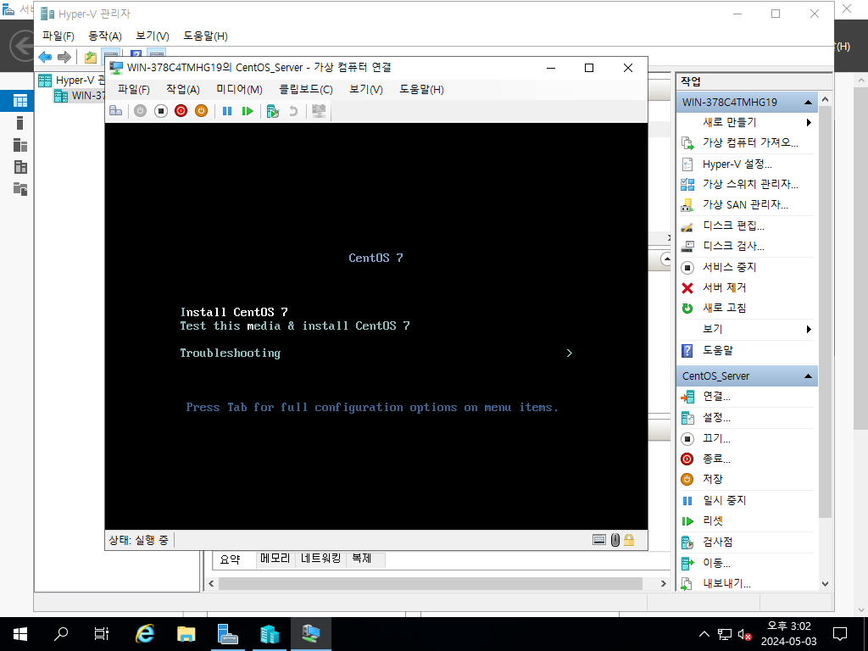Open 클립보드(C) menu
Viewport: 868px width, 651px height.
[305, 89]
